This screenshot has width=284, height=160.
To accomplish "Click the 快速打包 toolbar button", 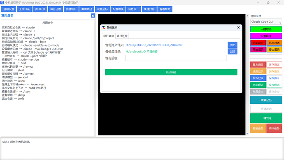I will (149, 9).
